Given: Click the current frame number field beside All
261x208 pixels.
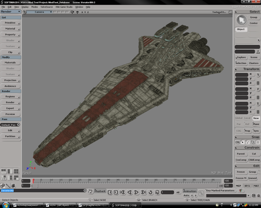Looking at the screenshot, I should pyautogui.click(x=167, y=193).
